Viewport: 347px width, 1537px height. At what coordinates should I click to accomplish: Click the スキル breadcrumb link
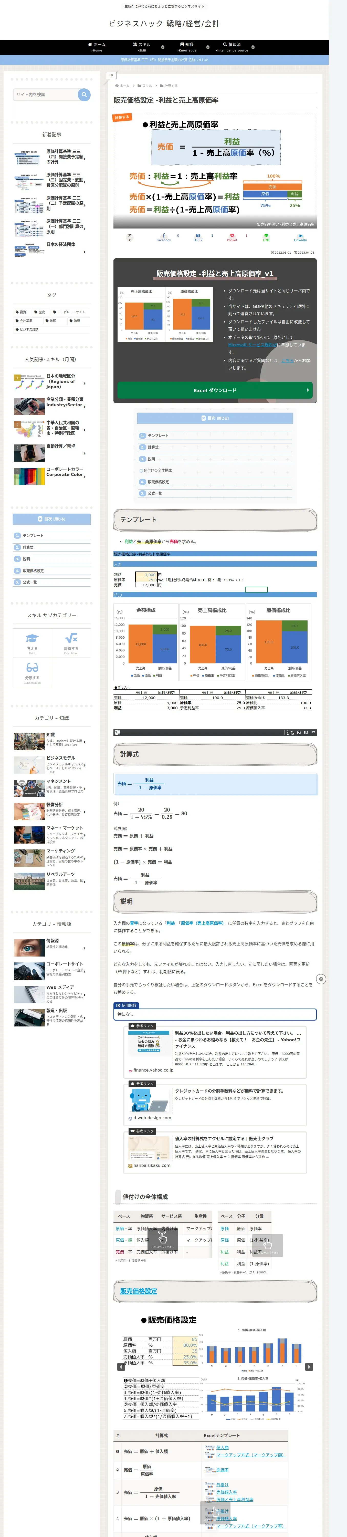[x=147, y=85]
